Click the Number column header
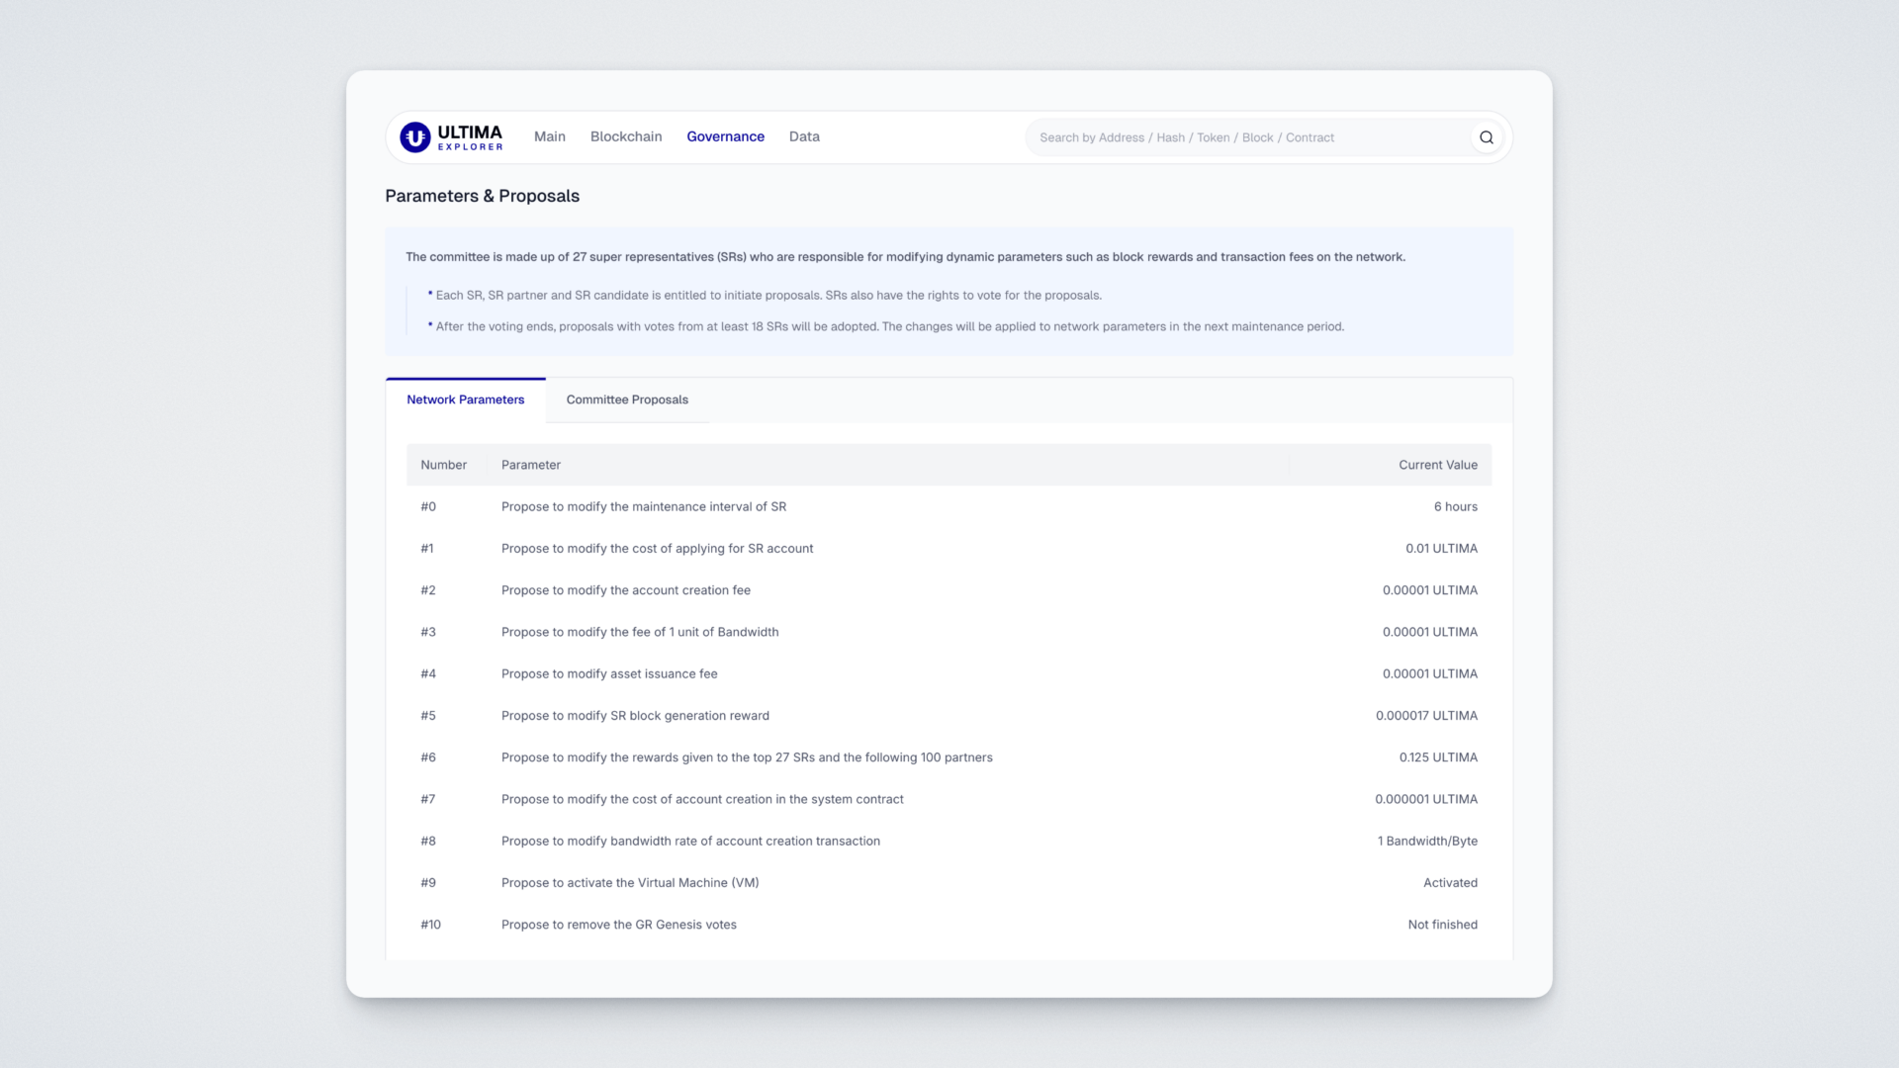The image size is (1899, 1068). pyautogui.click(x=443, y=465)
